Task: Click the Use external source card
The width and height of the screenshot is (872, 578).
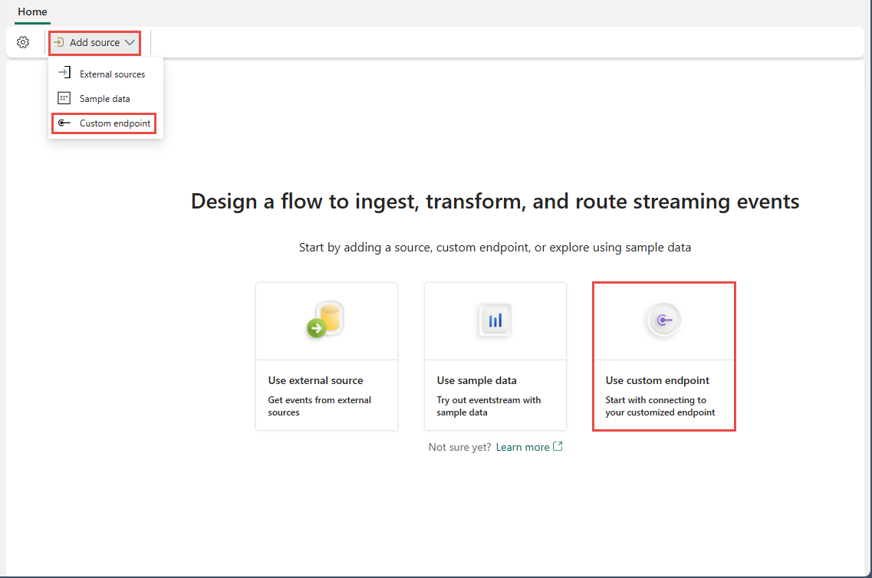Action: [x=326, y=356]
